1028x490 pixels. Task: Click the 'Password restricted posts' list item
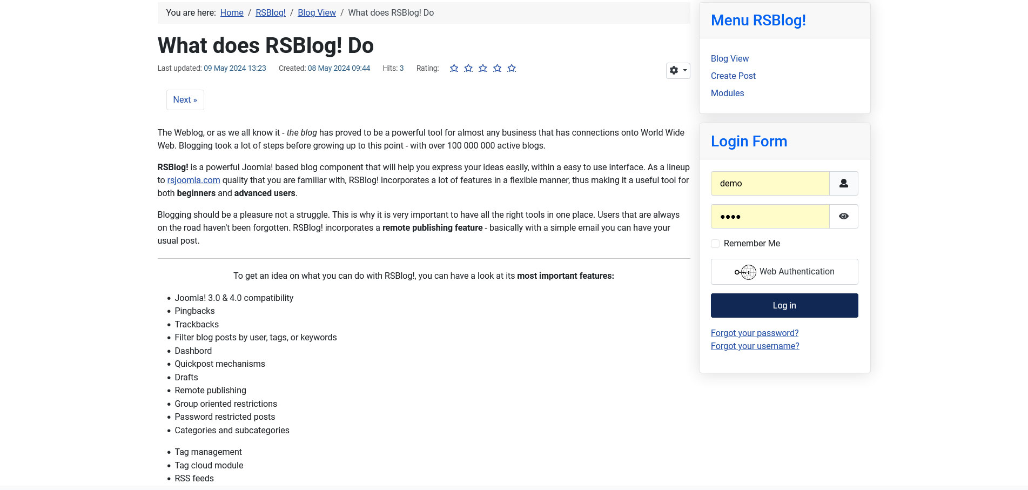pos(225,417)
